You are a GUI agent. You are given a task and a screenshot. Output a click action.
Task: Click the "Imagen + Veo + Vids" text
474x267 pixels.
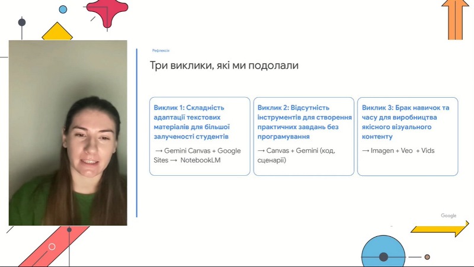click(398, 150)
